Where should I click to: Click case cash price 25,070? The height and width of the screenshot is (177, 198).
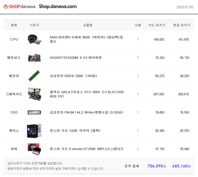(184, 130)
